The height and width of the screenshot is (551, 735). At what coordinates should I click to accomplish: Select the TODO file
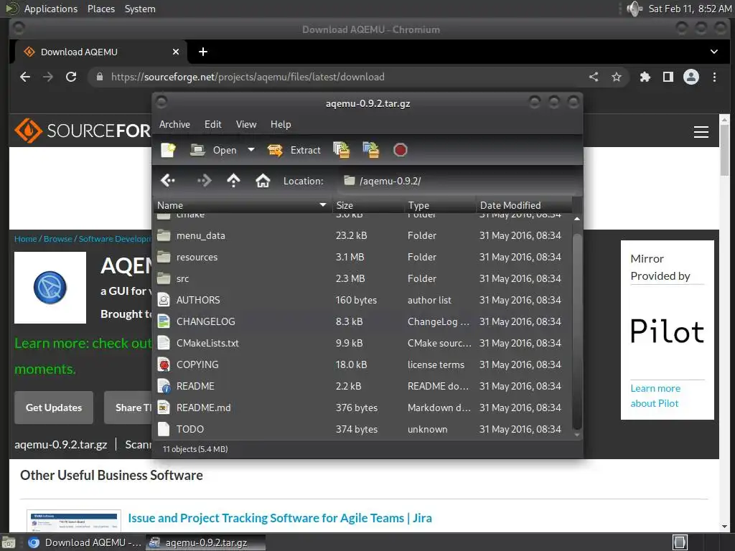coord(362,429)
